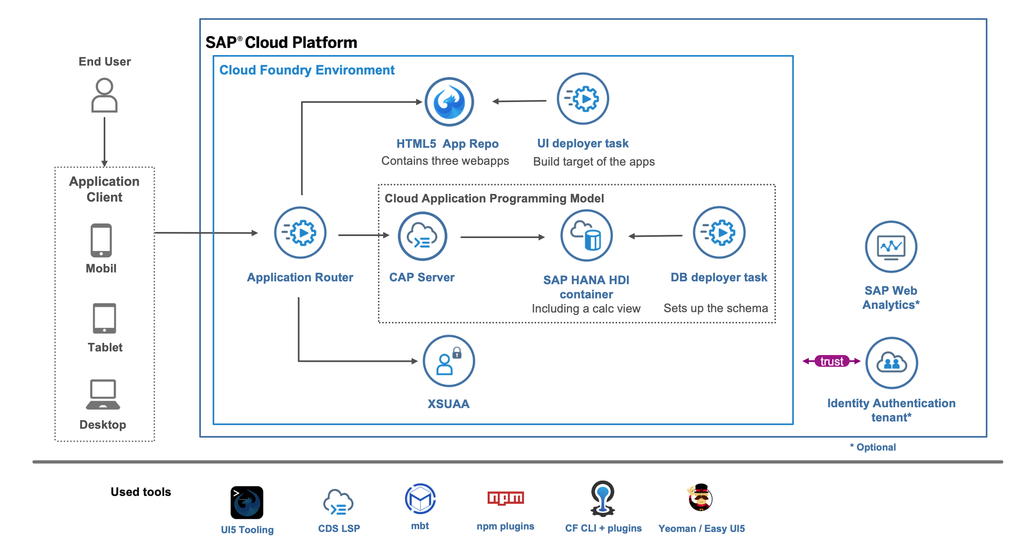
Task: Click the 'Application Client' heading
Action: tap(104, 189)
